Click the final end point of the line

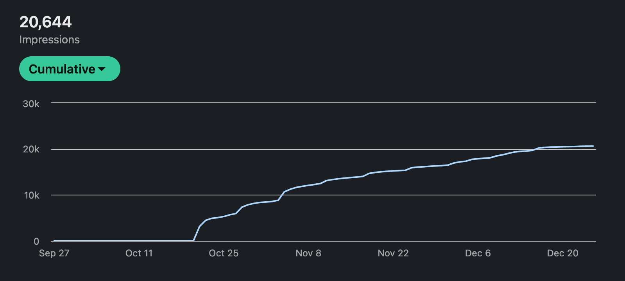point(593,146)
